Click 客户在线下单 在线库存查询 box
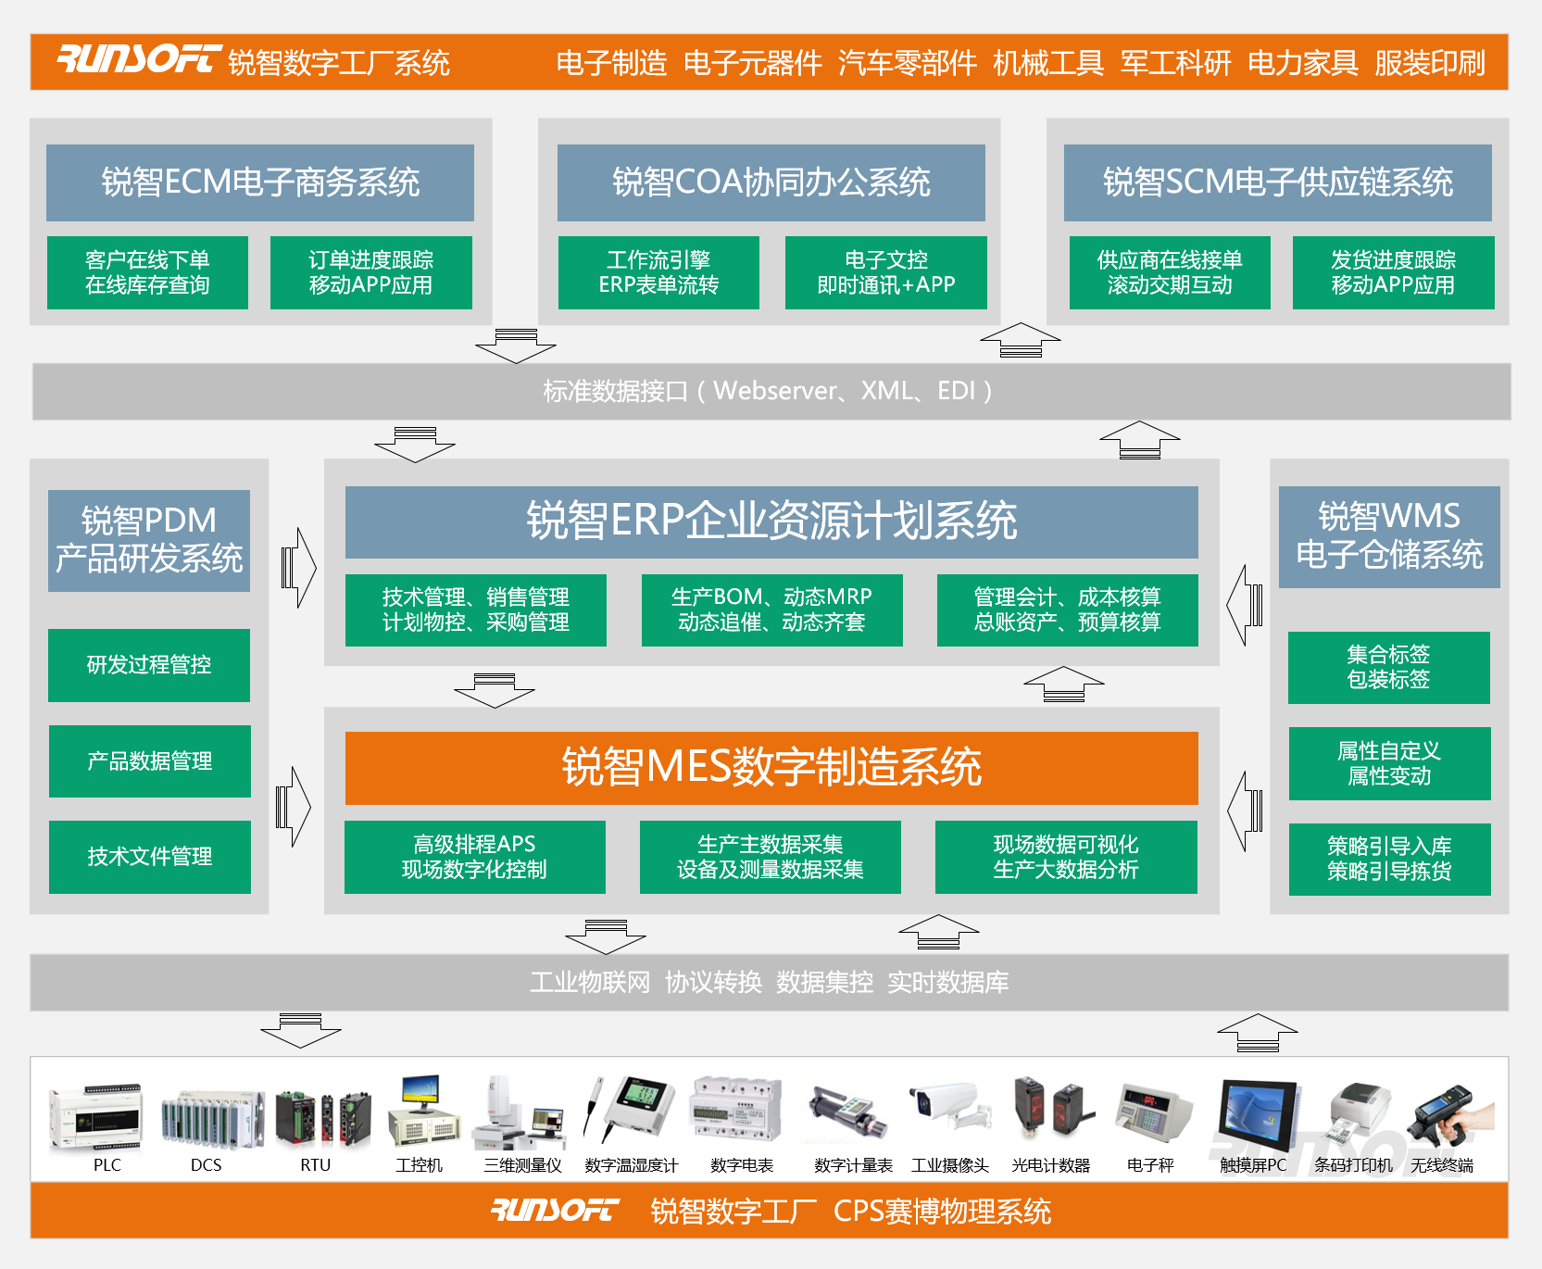Image resolution: width=1542 pixels, height=1269 pixels. click(x=147, y=272)
